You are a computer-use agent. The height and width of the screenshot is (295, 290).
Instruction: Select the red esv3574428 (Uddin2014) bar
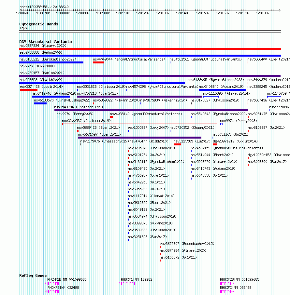point(29,90)
